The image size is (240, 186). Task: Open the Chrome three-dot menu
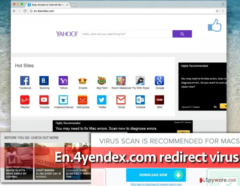coord(223,11)
